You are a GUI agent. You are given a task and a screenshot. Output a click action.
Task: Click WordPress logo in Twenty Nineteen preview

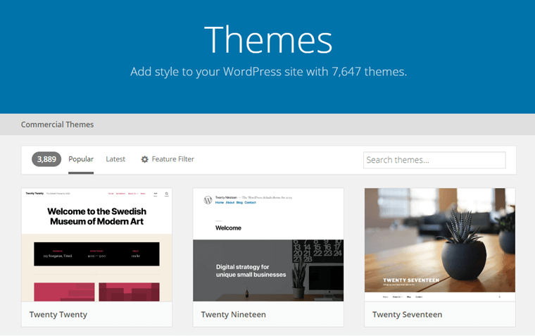tap(208, 200)
